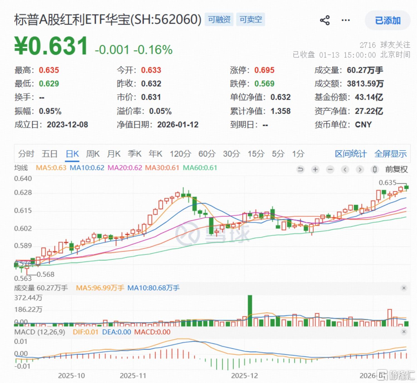Click the current price ¥0.631
Viewport: 417px width, 383px height.
[x=51, y=46]
